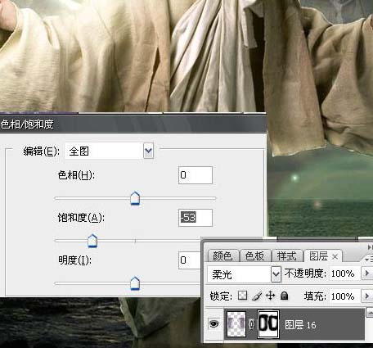Toggle lock image pixels brush icon
The image size is (373, 348).
point(257,296)
